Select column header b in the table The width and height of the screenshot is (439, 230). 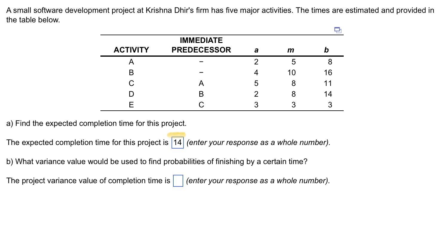pyautogui.click(x=326, y=50)
